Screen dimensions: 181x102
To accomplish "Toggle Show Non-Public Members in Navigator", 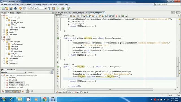I will [15, 91].
